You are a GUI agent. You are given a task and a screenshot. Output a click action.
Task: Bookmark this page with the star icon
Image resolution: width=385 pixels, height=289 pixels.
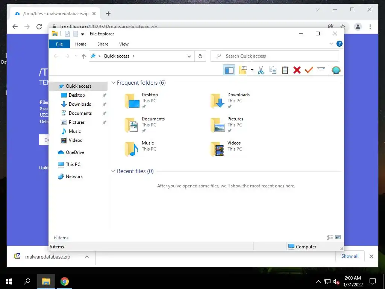click(x=343, y=27)
